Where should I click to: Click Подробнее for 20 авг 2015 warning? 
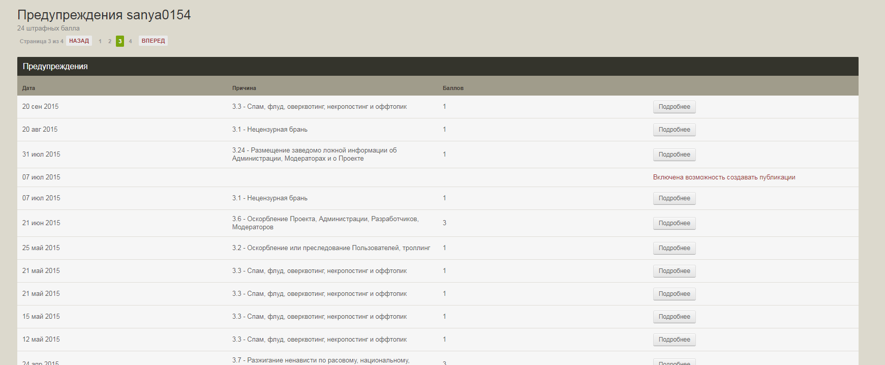pos(674,130)
